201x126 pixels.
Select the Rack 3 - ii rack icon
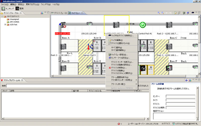[x=169, y=47]
